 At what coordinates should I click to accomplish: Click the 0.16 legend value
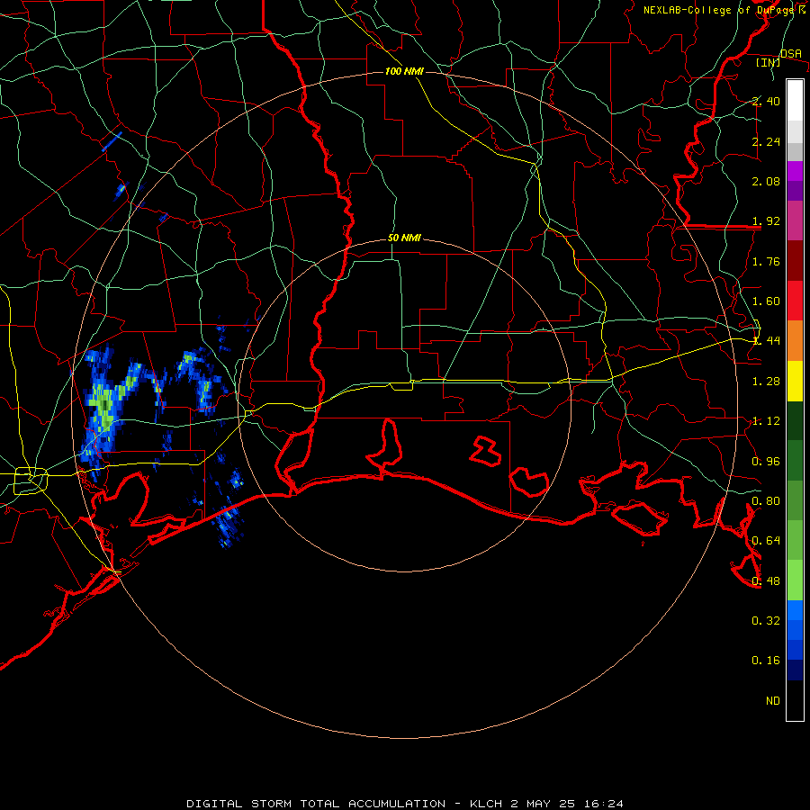pyautogui.click(x=766, y=661)
